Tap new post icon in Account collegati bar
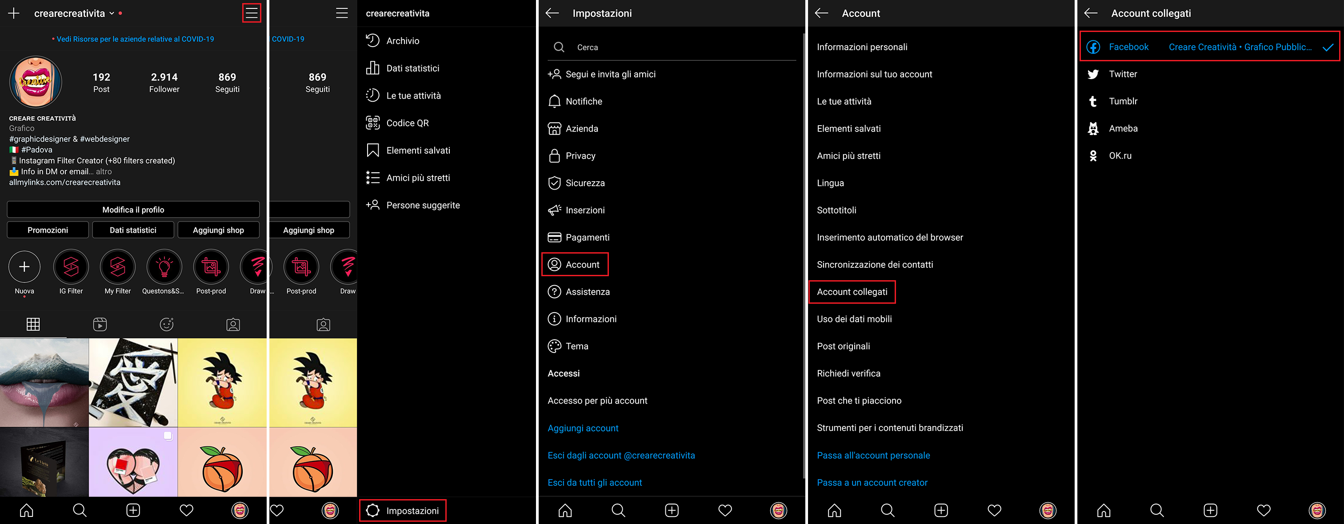Screen dimensions: 1344x524 coord(1210,510)
